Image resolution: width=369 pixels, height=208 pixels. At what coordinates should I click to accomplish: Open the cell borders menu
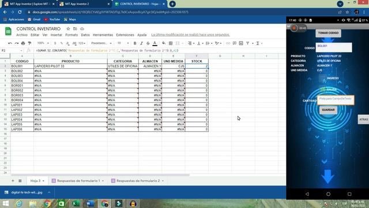click(x=171, y=43)
